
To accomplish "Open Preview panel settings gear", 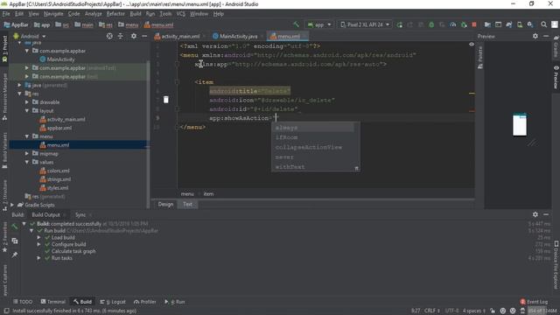I will point(535,36).
